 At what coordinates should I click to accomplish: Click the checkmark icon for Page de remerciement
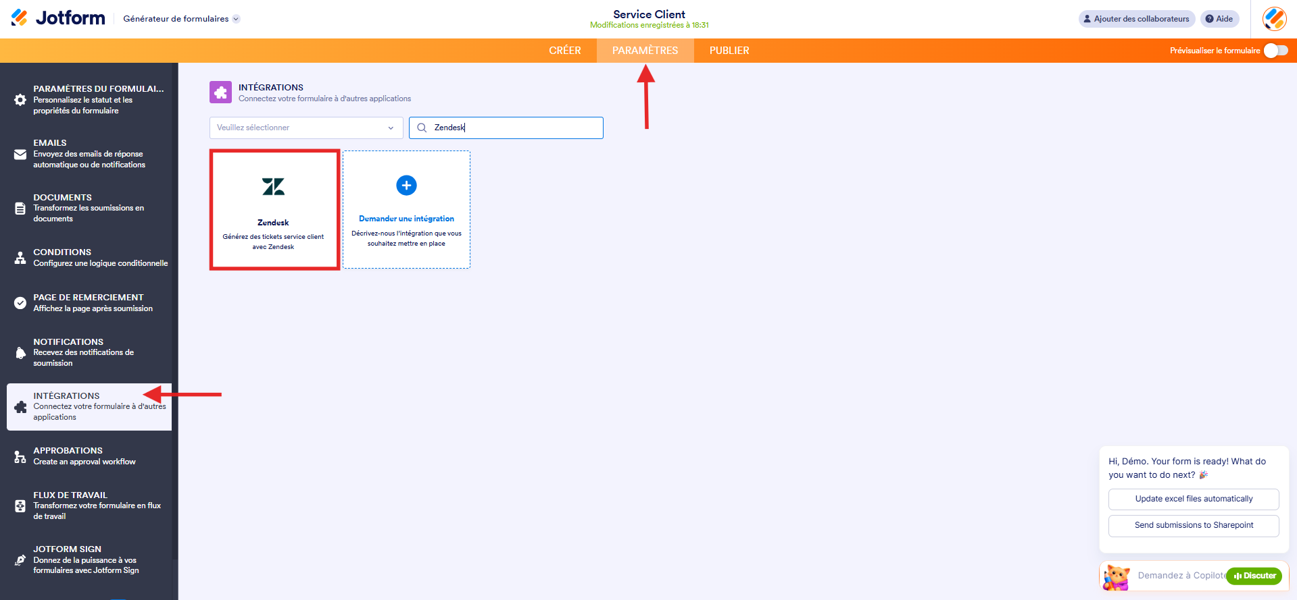[20, 303]
